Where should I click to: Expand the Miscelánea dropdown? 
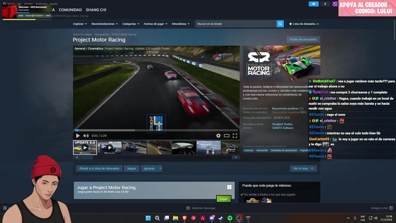[x=181, y=24]
